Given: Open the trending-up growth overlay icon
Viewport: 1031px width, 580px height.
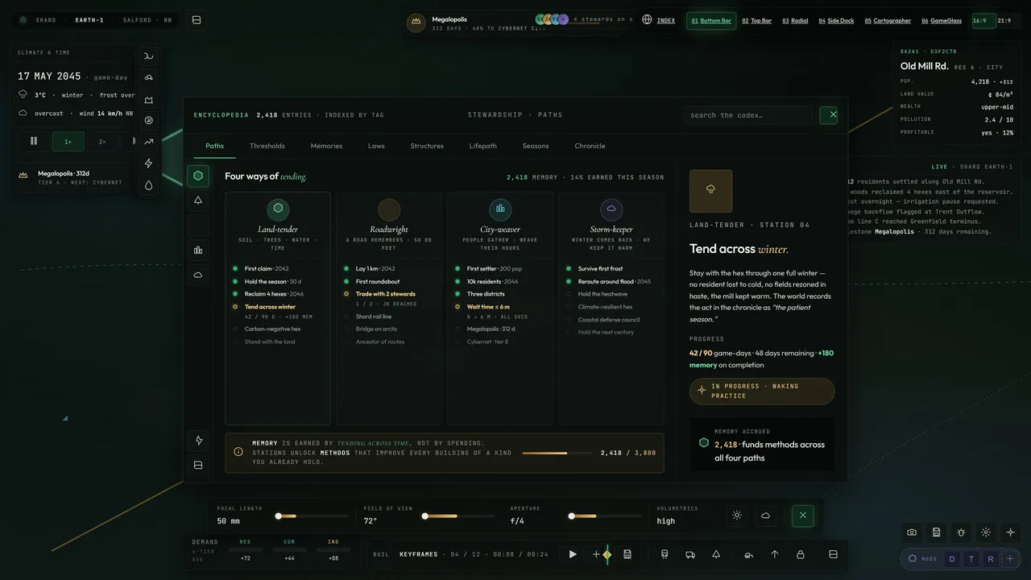Looking at the screenshot, I should 148,142.
